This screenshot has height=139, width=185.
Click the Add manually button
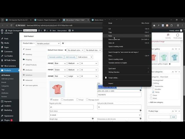71,57
